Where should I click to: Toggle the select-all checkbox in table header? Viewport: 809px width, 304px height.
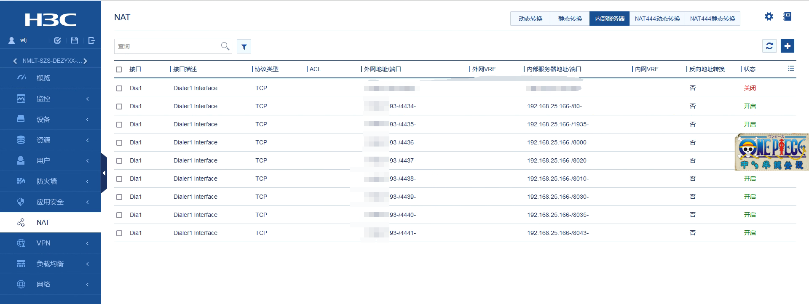(x=119, y=69)
